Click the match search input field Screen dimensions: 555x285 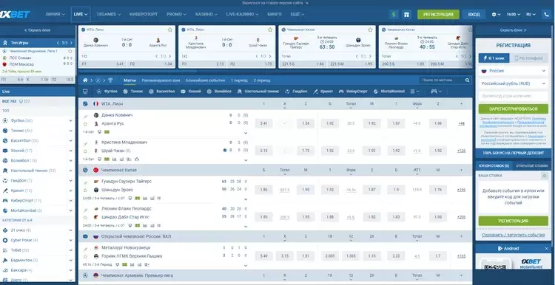pyautogui.click(x=442, y=80)
